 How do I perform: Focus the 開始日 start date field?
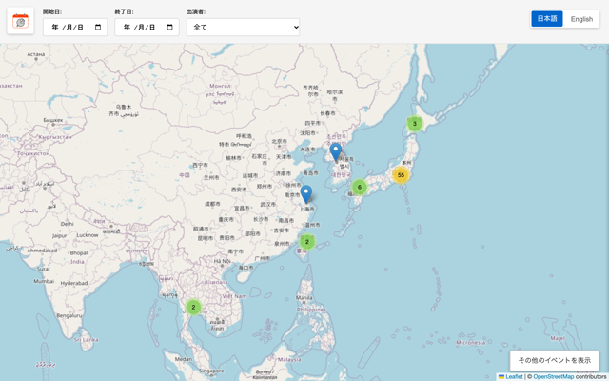pos(75,28)
